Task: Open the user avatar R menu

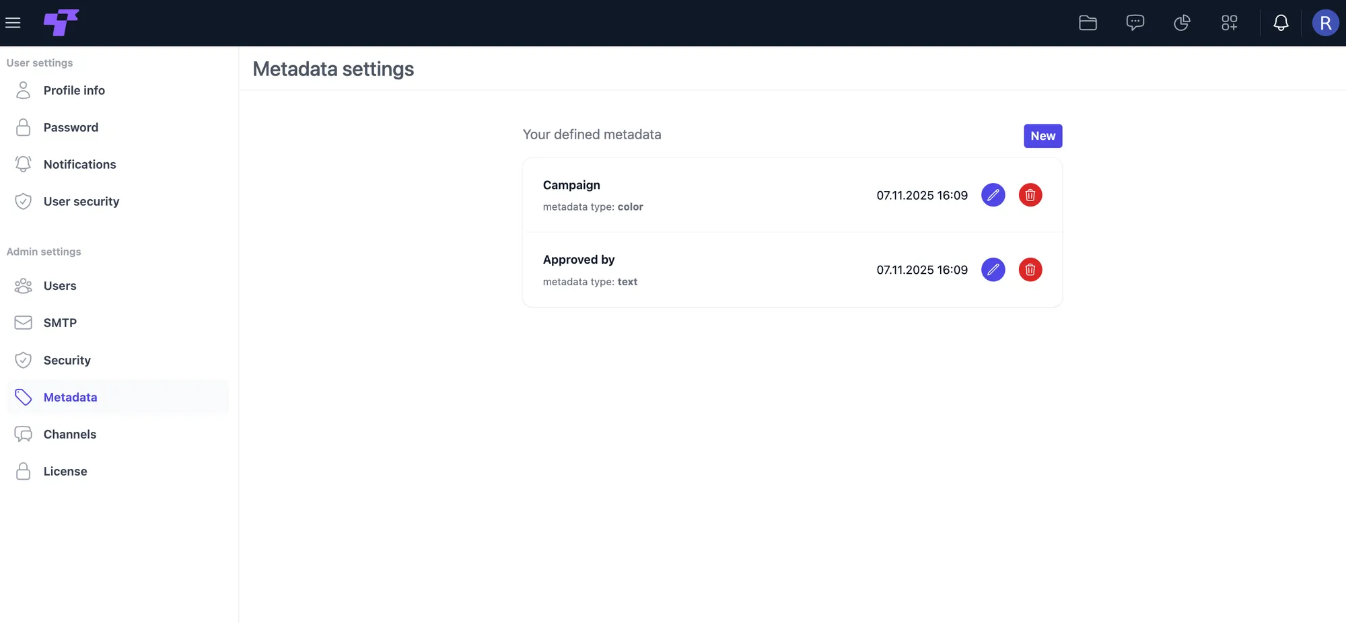Action: tap(1325, 23)
